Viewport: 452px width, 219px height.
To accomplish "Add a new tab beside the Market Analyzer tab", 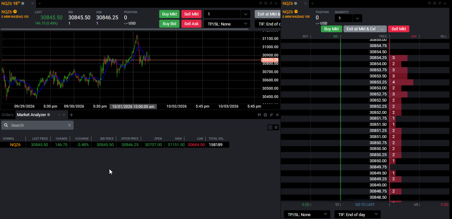I will [x=71, y=115].
